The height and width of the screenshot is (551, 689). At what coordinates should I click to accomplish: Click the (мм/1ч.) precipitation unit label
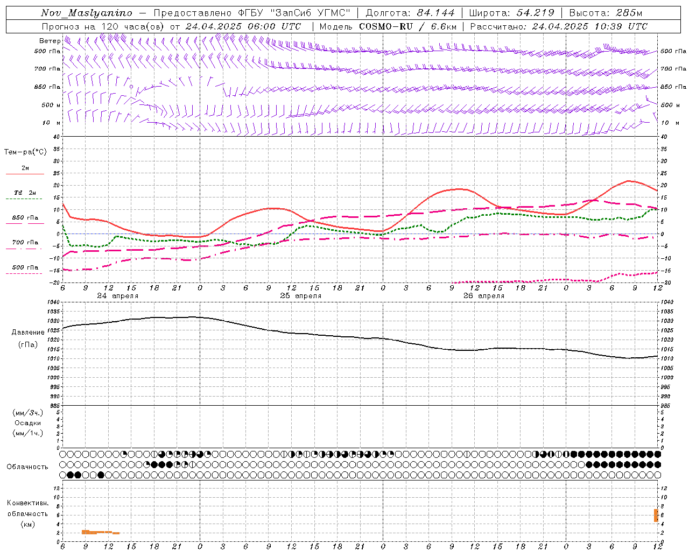(x=28, y=433)
